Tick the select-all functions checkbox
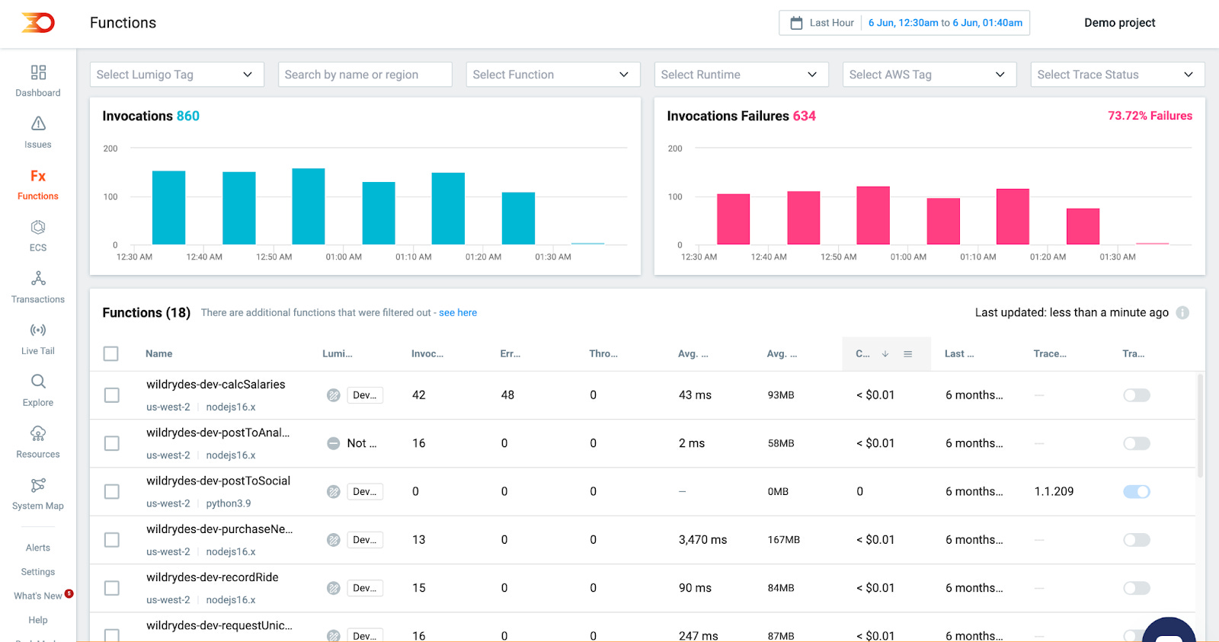 (111, 354)
